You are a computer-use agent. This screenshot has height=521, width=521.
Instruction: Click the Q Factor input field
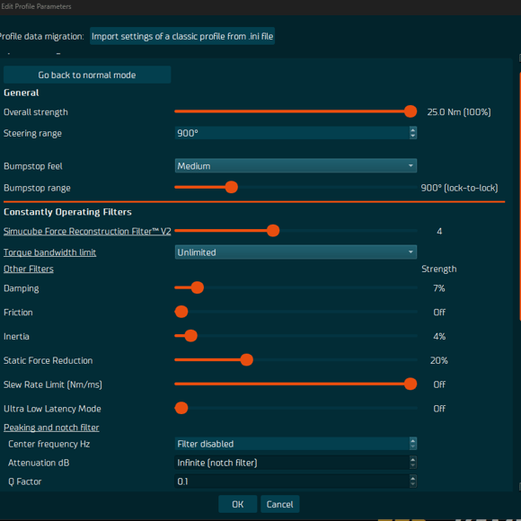(296, 481)
